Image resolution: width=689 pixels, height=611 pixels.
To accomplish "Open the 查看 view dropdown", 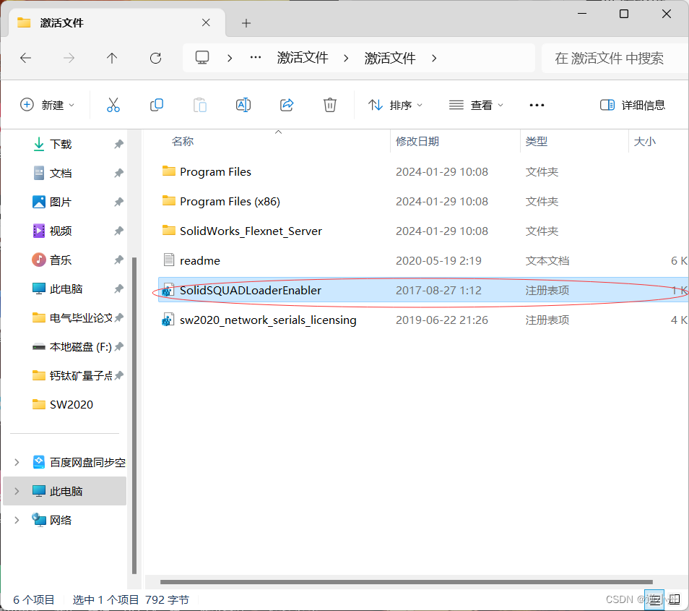I will pos(476,105).
